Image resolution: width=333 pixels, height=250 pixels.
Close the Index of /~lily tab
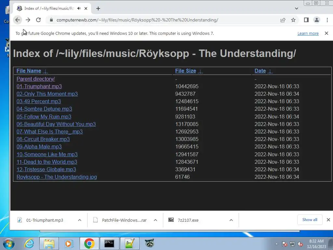(86, 8)
